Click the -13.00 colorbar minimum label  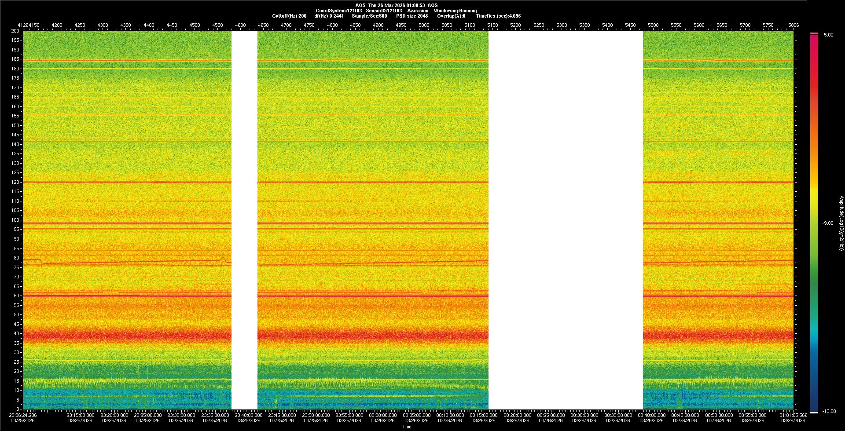click(829, 412)
